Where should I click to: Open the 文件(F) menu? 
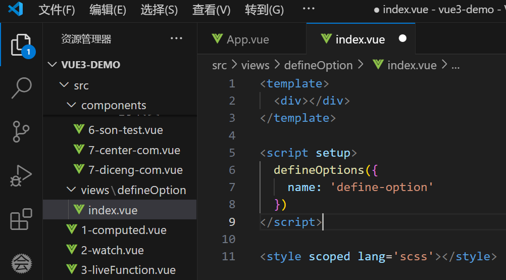click(57, 10)
